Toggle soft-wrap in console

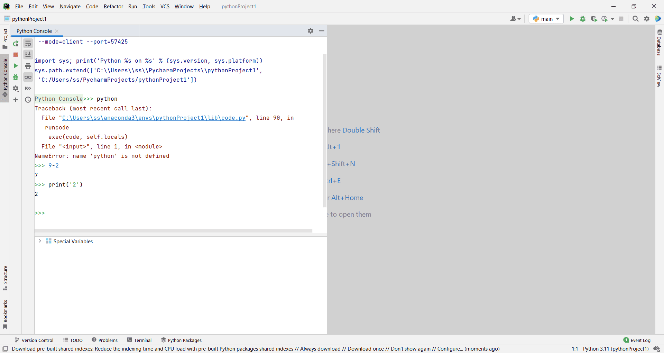[x=28, y=44]
